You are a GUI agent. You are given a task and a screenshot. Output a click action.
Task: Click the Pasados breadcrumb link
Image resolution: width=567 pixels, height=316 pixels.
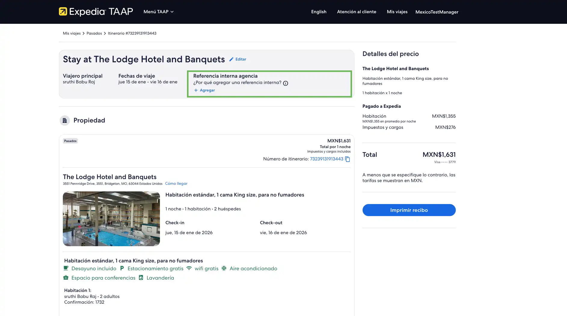[94, 33]
